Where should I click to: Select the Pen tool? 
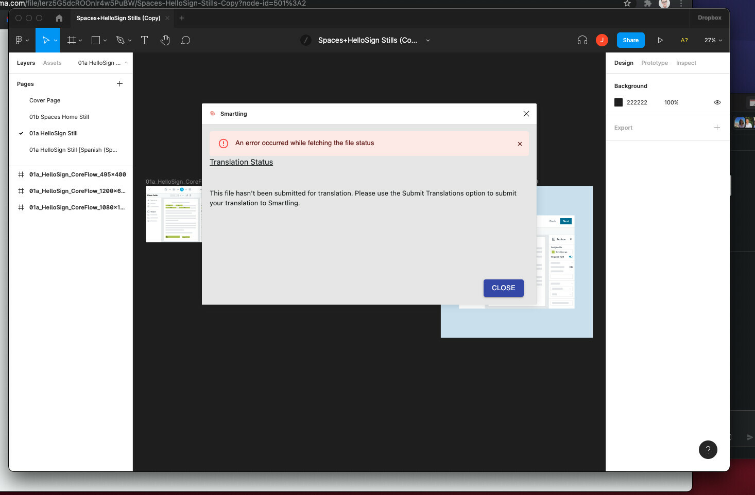pyautogui.click(x=121, y=40)
